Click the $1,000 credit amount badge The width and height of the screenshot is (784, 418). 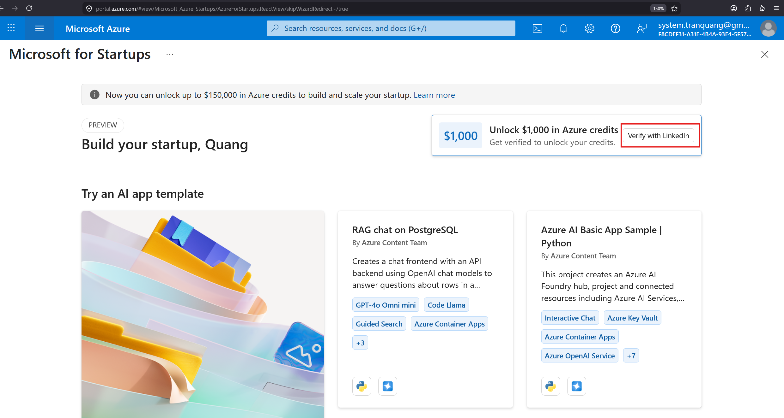[460, 136]
